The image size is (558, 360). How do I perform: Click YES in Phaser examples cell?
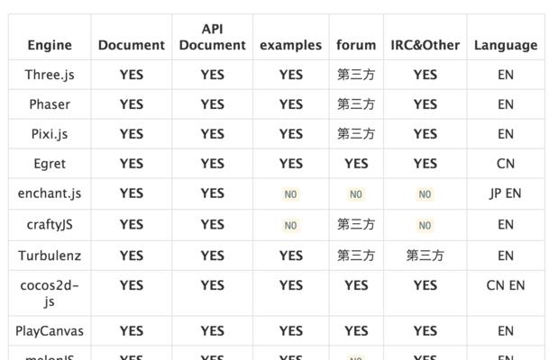[291, 104]
